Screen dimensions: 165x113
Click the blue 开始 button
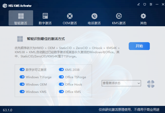[x=139, y=46]
